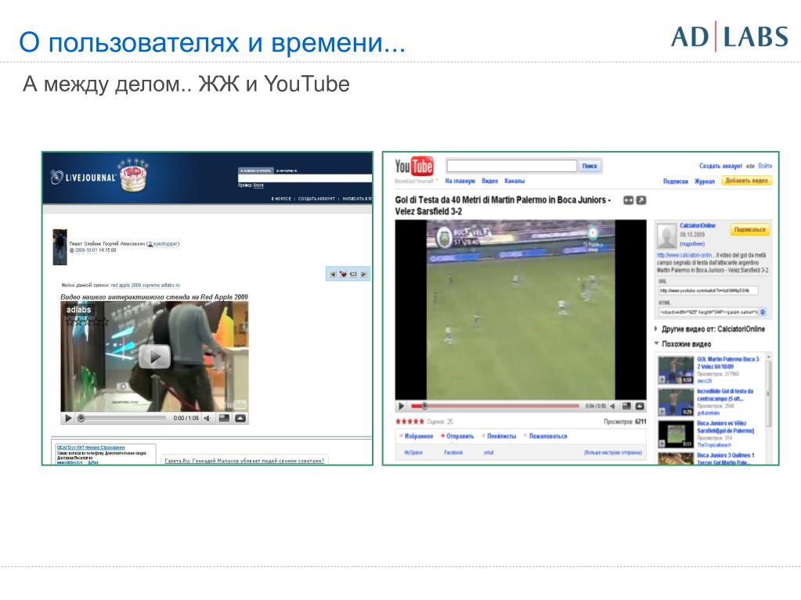Screen dimensions: 801x600
Task: Click the up-arrow menu icon on football player
Action: click(639, 406)
